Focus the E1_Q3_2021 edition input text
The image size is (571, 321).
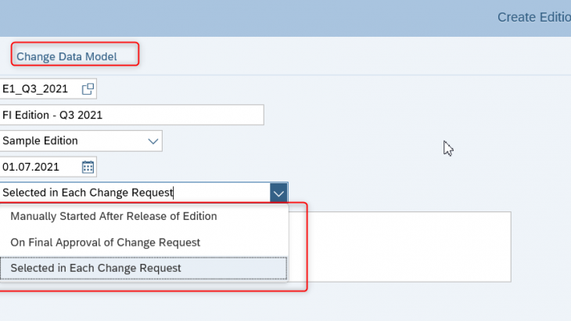point(35,88)
